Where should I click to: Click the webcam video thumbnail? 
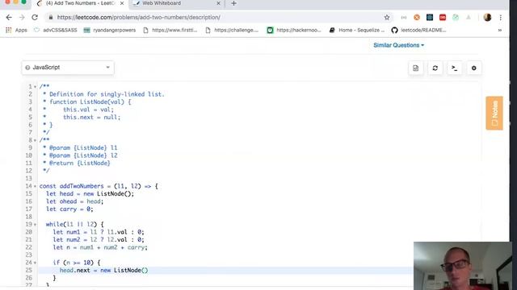pos(463,266)
